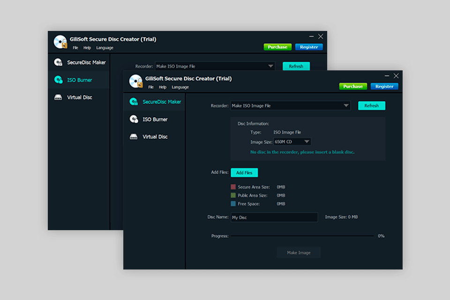Expand Recorder dropdown arrow in back window
Screen dimensions: 450x300
[270, 66]
